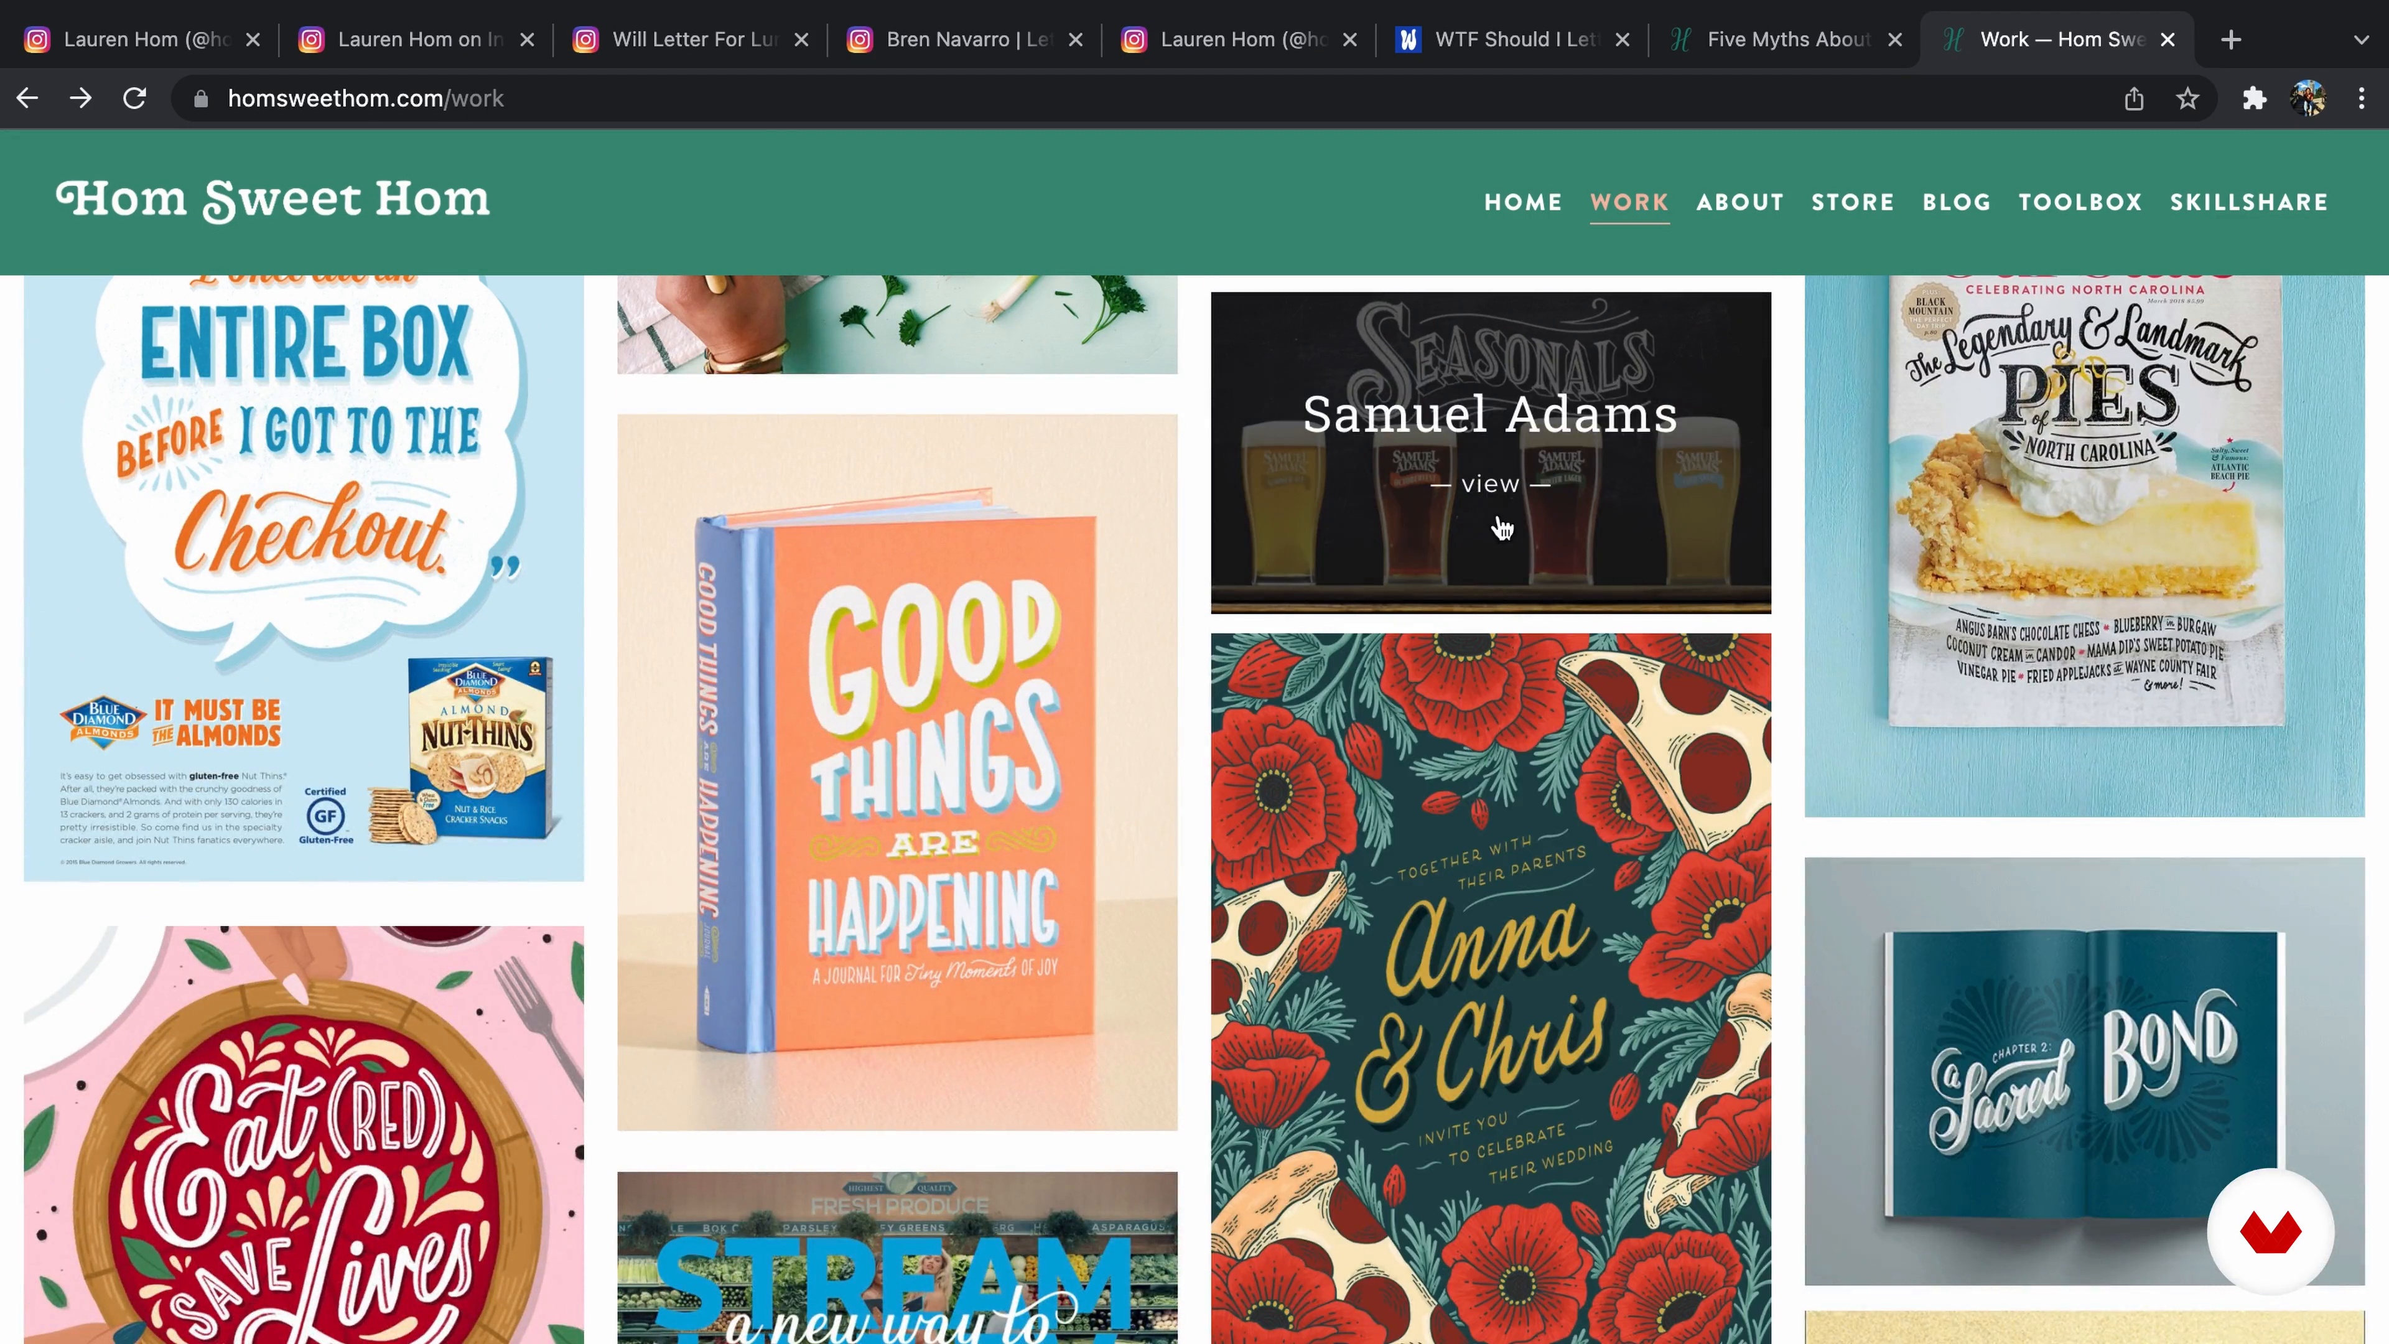Click the red round floating badge button
The width and height of the screenshot is (2389, 1344).
point(2270,1232)
